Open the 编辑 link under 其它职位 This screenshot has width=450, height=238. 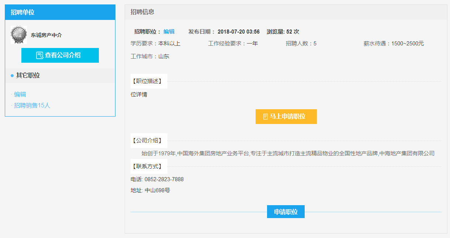(x=20, y=94)
